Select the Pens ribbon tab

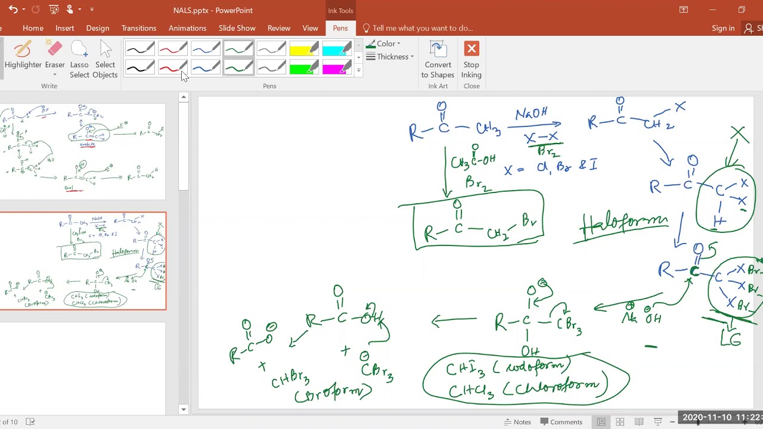click(x=340, y=28)
